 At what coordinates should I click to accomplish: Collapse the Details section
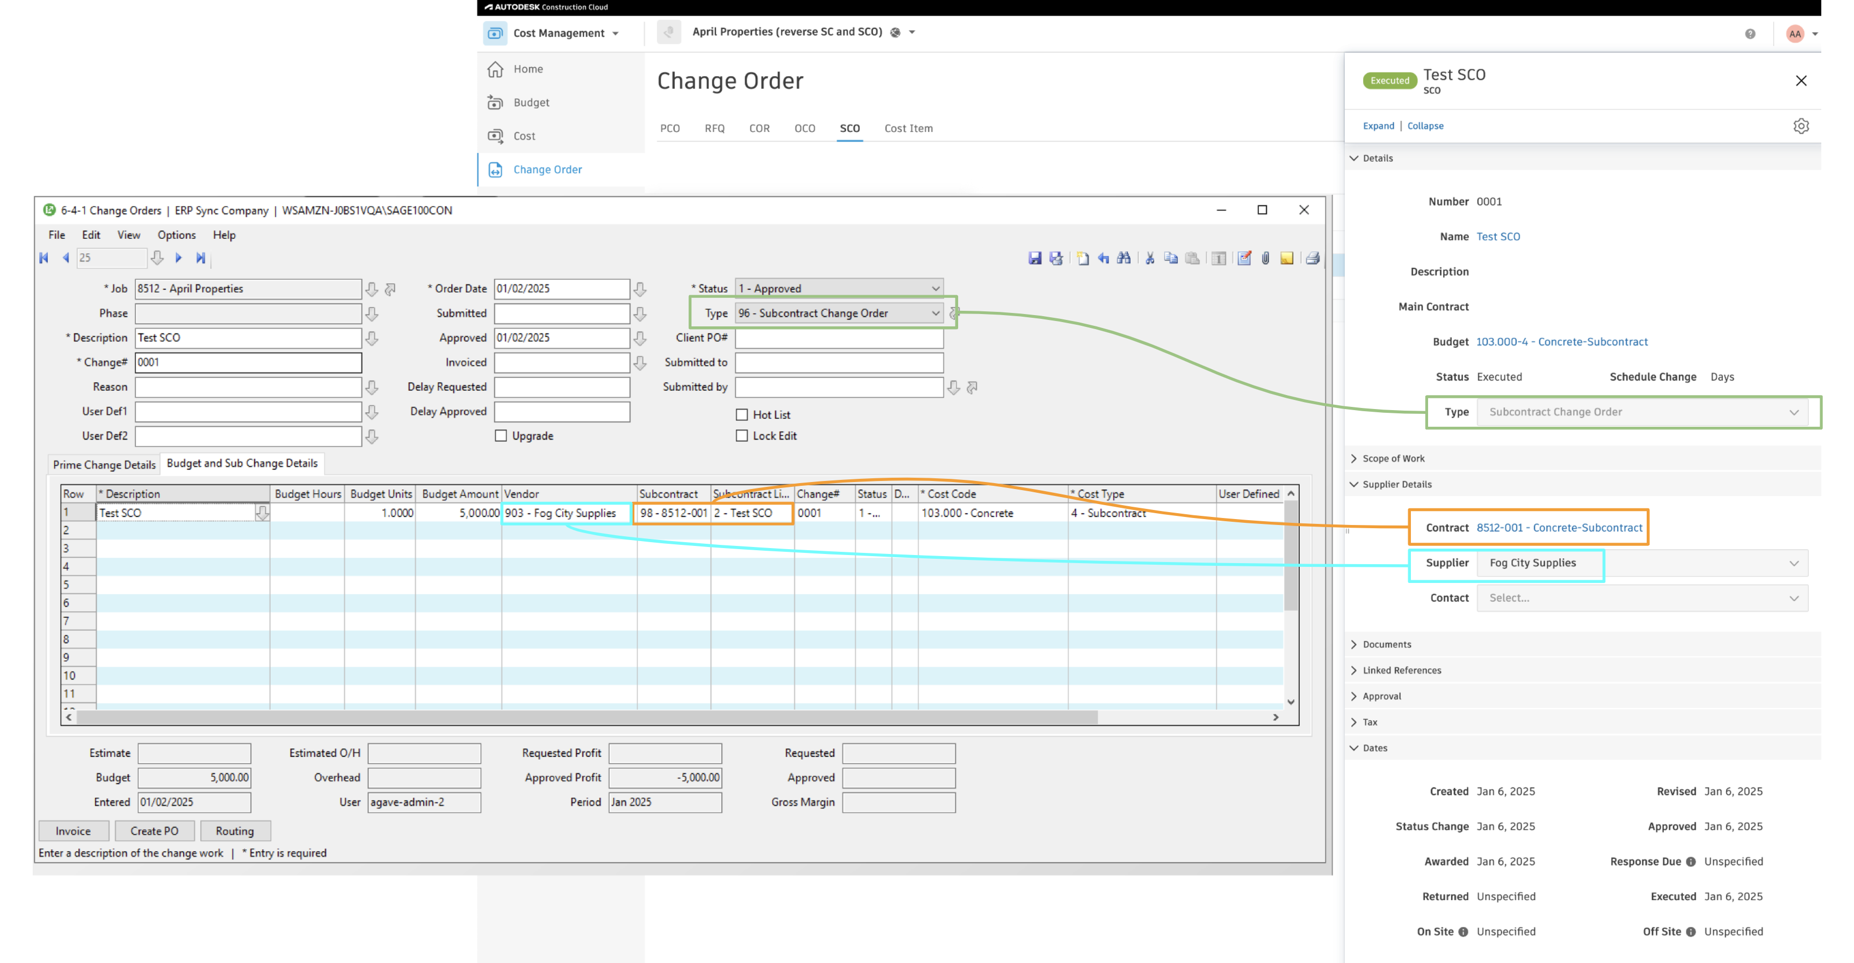pos(1354,158)
